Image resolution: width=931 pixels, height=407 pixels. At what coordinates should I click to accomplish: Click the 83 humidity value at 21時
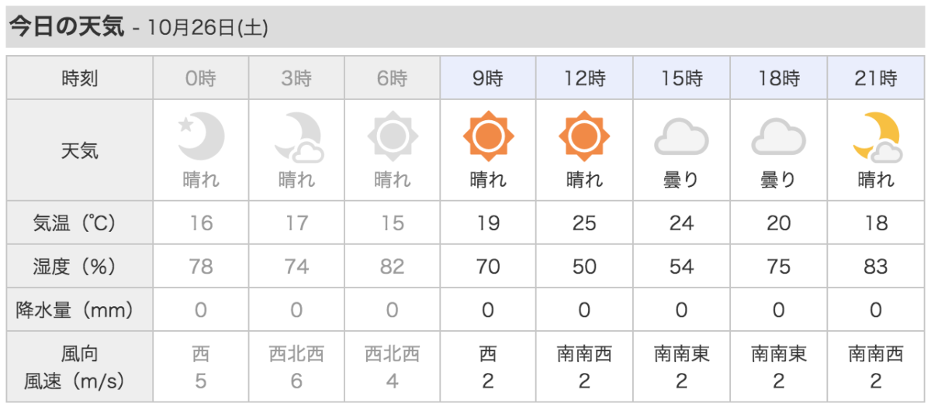click(x=876, y=267)
